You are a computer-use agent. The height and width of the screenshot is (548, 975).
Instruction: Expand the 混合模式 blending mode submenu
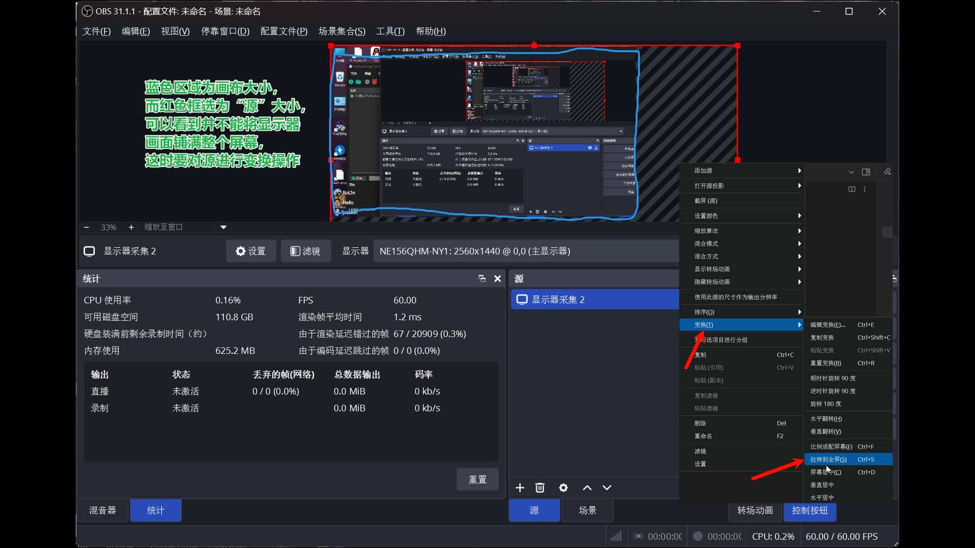coord(742,244)
